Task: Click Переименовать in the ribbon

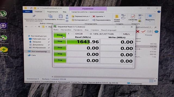Action: click(x=101, y=20)
